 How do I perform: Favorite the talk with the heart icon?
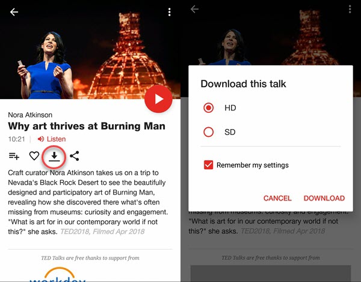coord(34,156)
